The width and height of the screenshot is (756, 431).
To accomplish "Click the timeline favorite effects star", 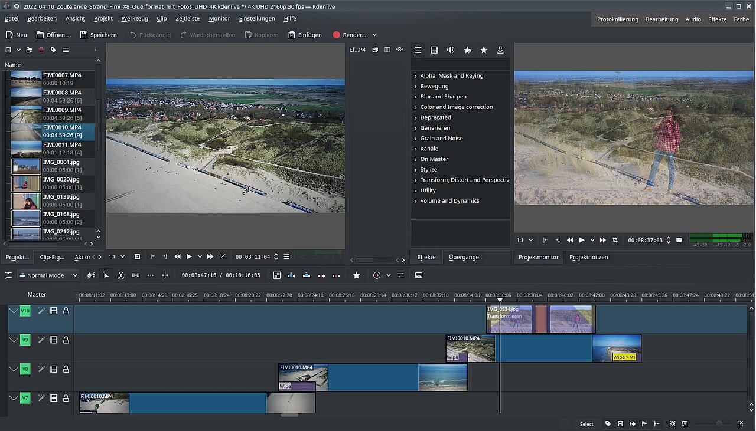I will click(356, 275).
